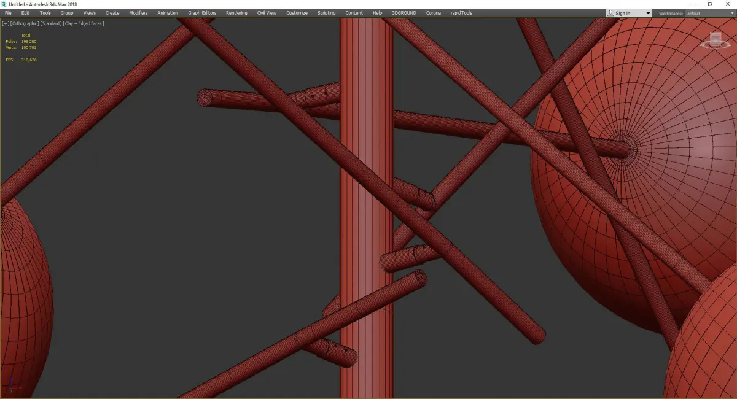Open the Views menu
Viewport: 737px width, 399px height.
pos(90,13)
